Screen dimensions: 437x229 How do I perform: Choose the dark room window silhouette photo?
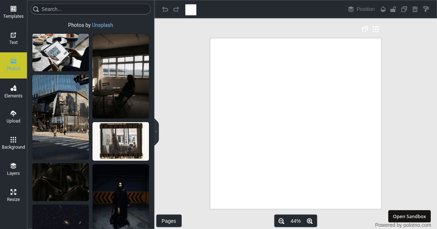pos(121,76)
